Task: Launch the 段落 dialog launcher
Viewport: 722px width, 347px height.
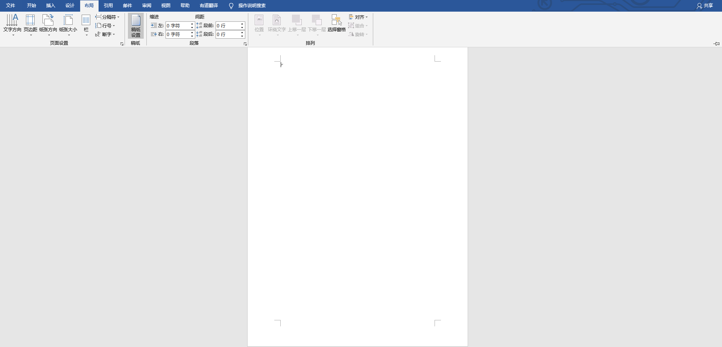Action: click(x=245, y=44)
